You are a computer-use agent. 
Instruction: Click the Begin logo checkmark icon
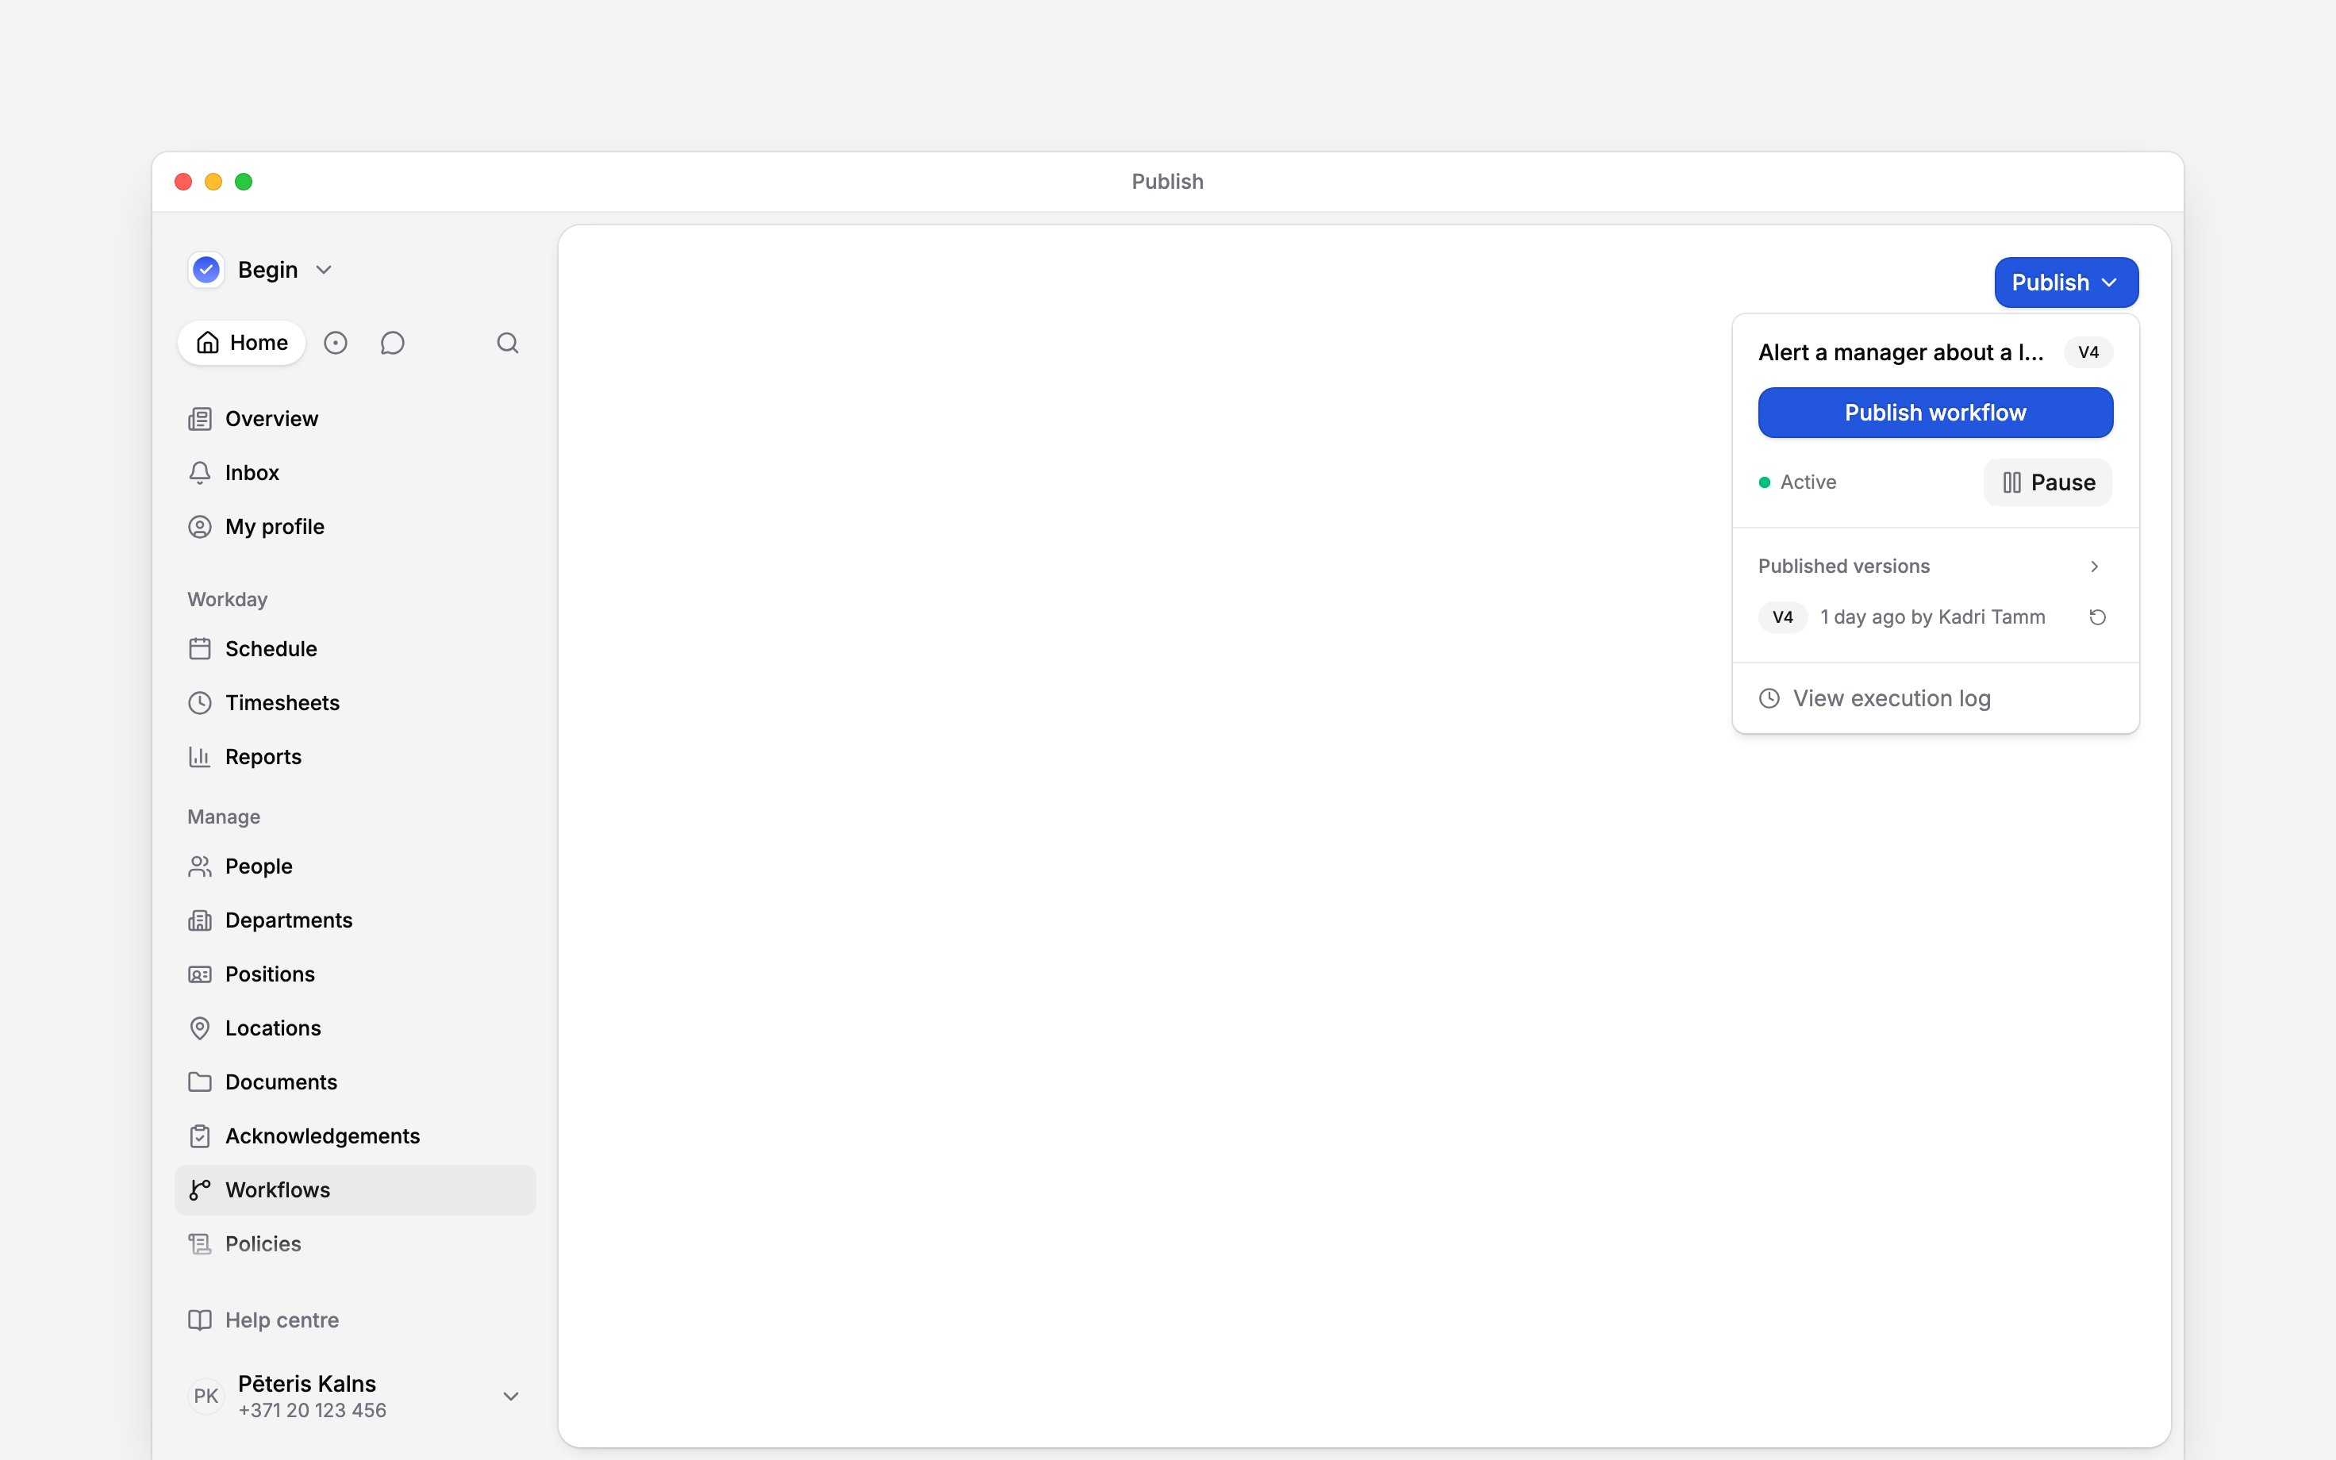206,271
